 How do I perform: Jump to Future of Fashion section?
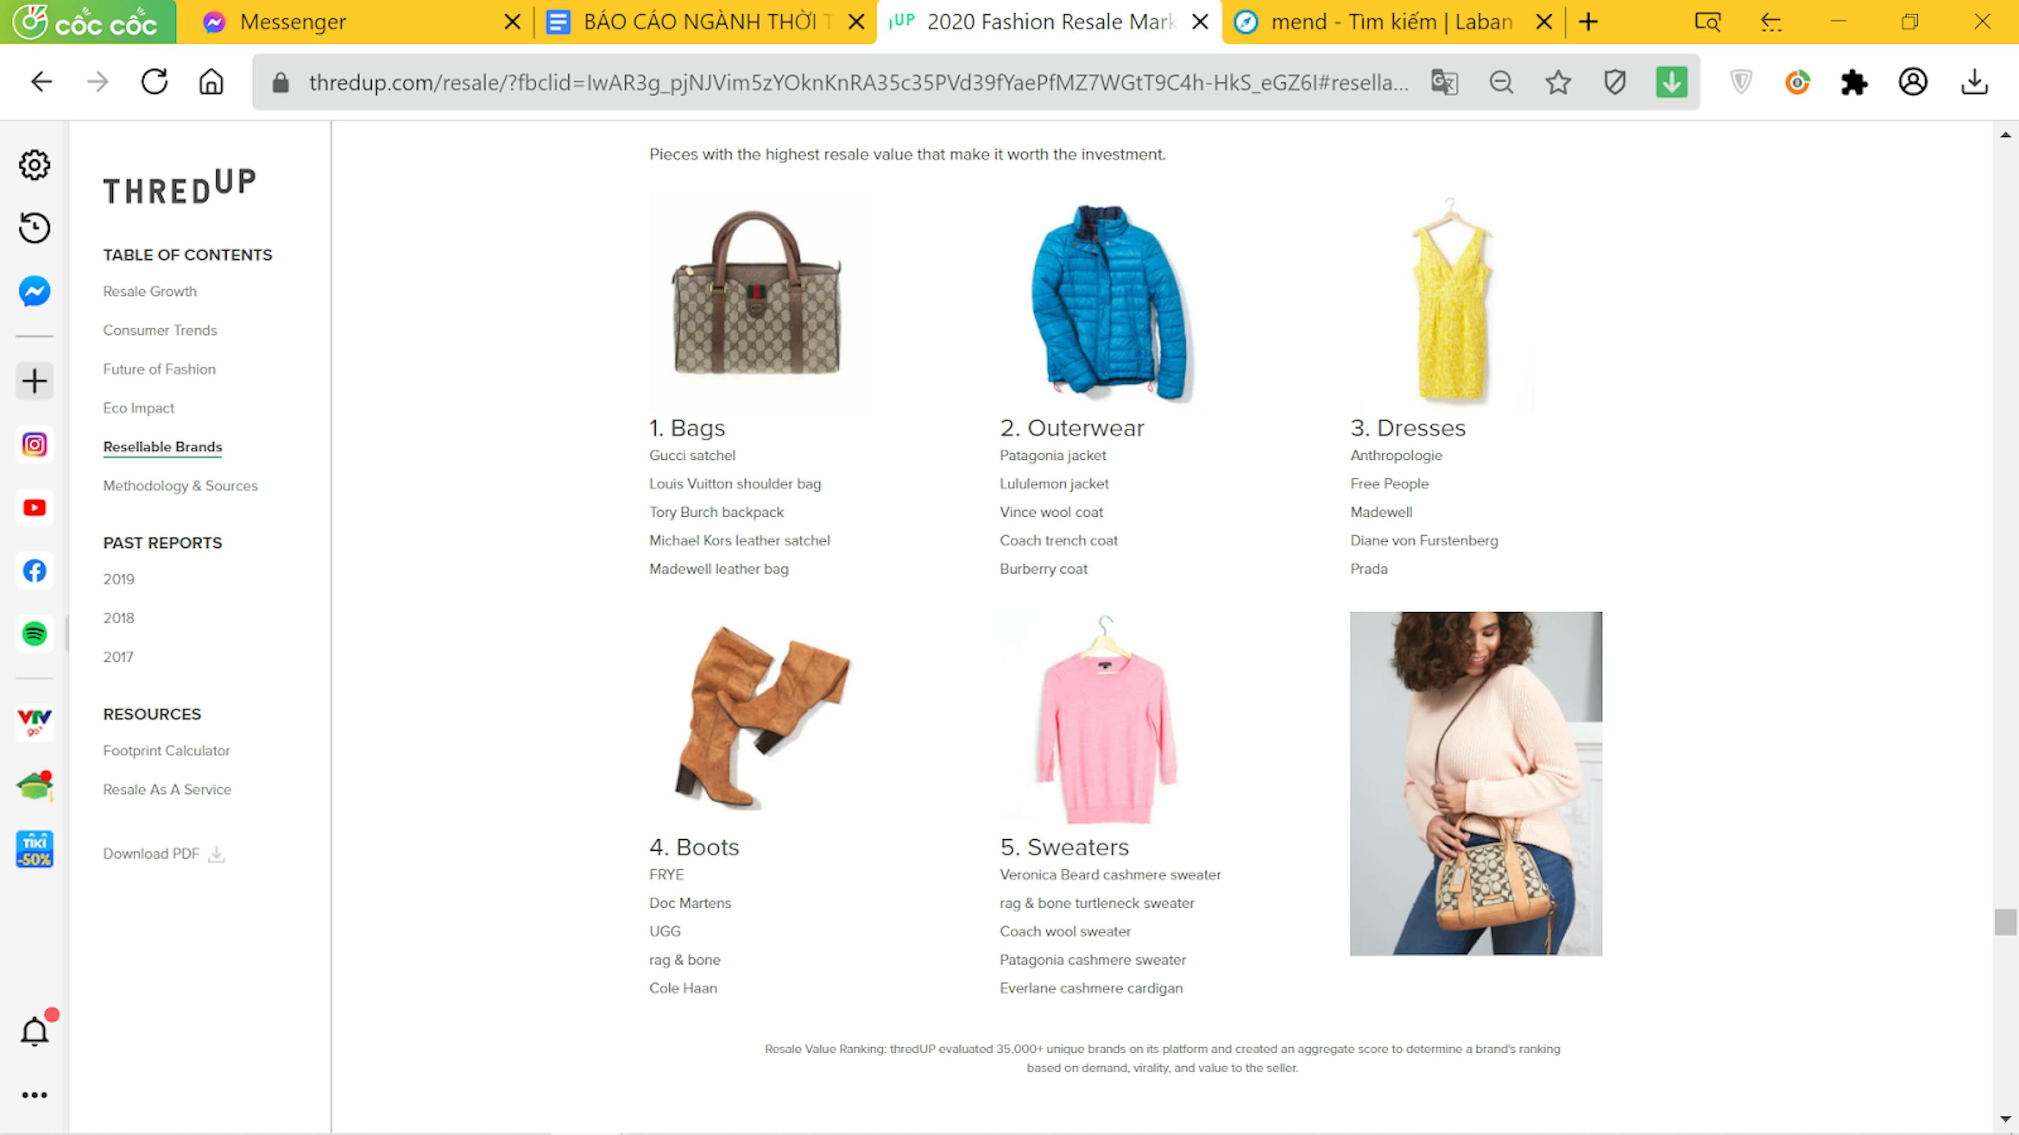159,369
